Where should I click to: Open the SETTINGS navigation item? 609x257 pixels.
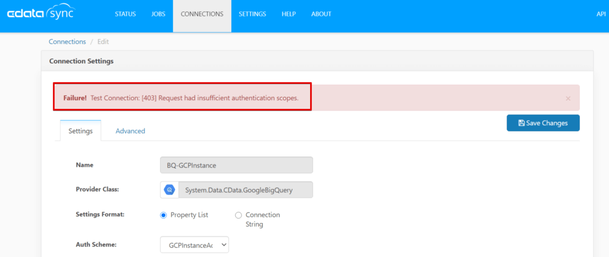252,14
